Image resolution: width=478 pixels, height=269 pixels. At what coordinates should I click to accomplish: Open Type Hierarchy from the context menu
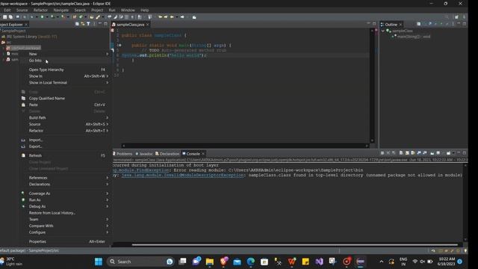[x=46, y=69]
